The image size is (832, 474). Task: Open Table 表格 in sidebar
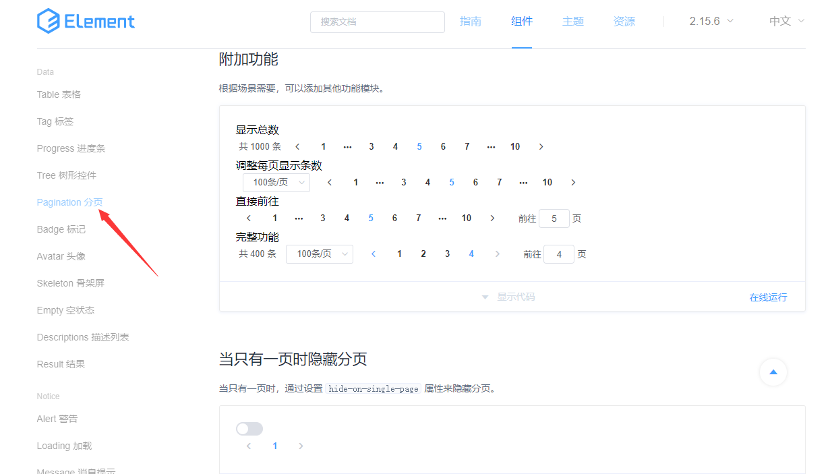[59, 94]
